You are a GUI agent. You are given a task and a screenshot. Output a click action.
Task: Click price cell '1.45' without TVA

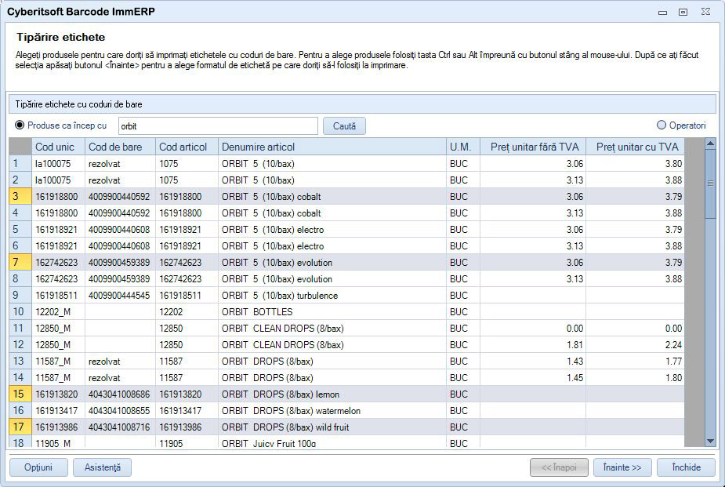click(533, 377)
